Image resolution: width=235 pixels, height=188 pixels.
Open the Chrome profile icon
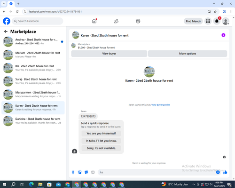pyautogui.click(x=224, y=11)
